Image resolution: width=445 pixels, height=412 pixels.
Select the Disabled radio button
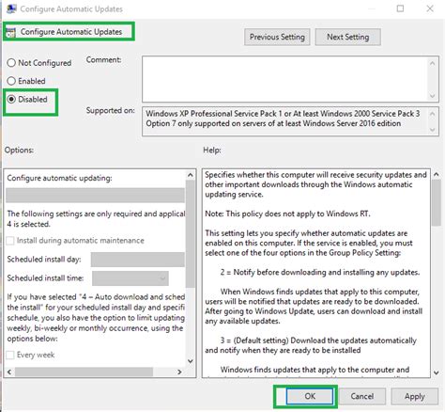[x=11, y=100]
